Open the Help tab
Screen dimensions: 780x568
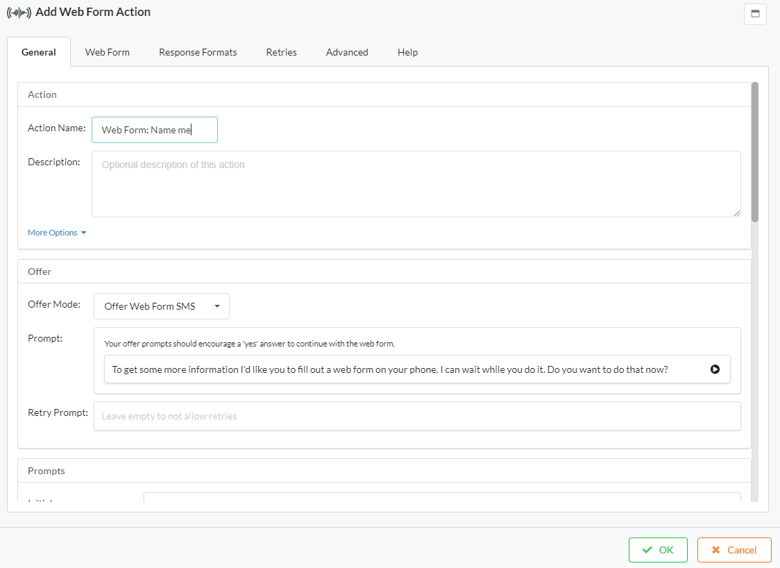click(x=407, y=52)
